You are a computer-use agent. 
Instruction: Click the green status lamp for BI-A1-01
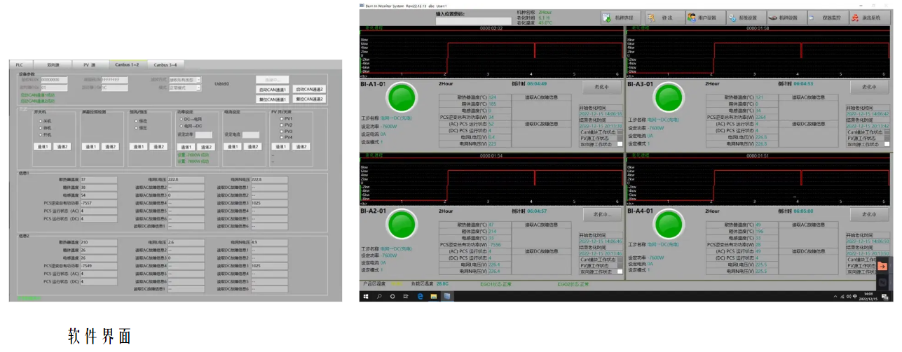coord(402,97)
